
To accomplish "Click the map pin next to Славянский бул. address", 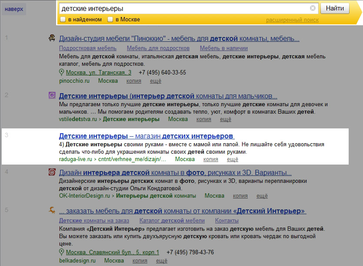I will coord(61,252).
